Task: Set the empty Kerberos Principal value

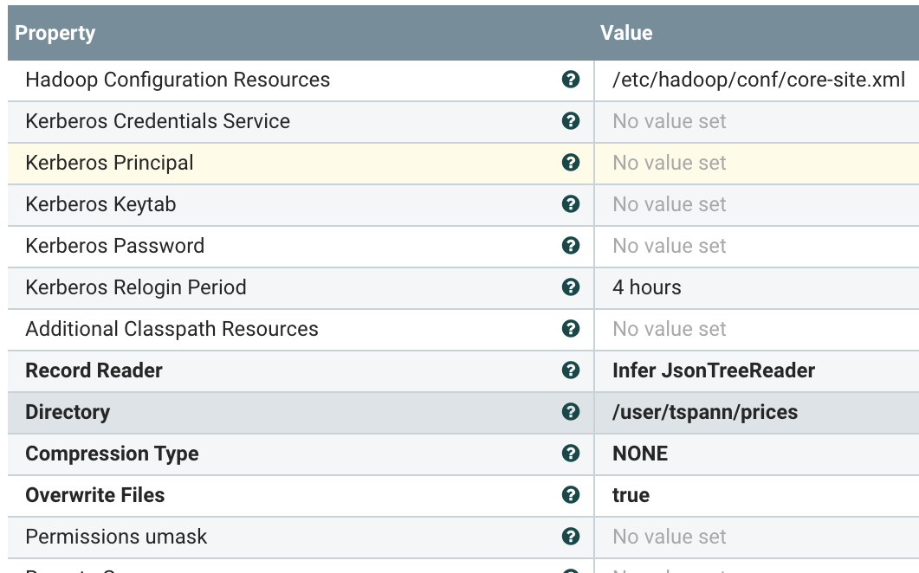Action: 670,163
